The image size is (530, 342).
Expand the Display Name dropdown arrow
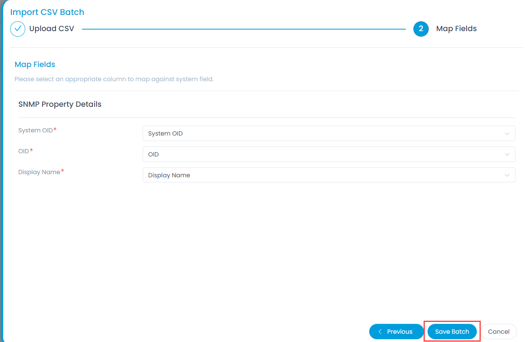click(x=507, y=175)
